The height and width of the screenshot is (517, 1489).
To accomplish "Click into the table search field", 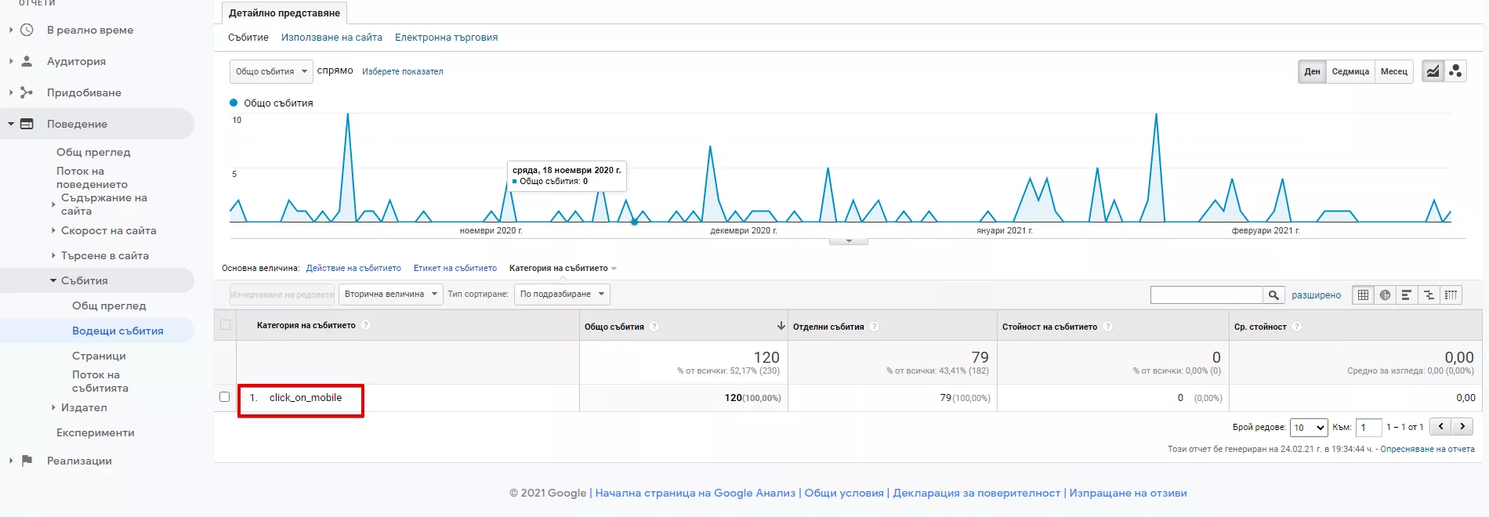I will pos(1206,295).
